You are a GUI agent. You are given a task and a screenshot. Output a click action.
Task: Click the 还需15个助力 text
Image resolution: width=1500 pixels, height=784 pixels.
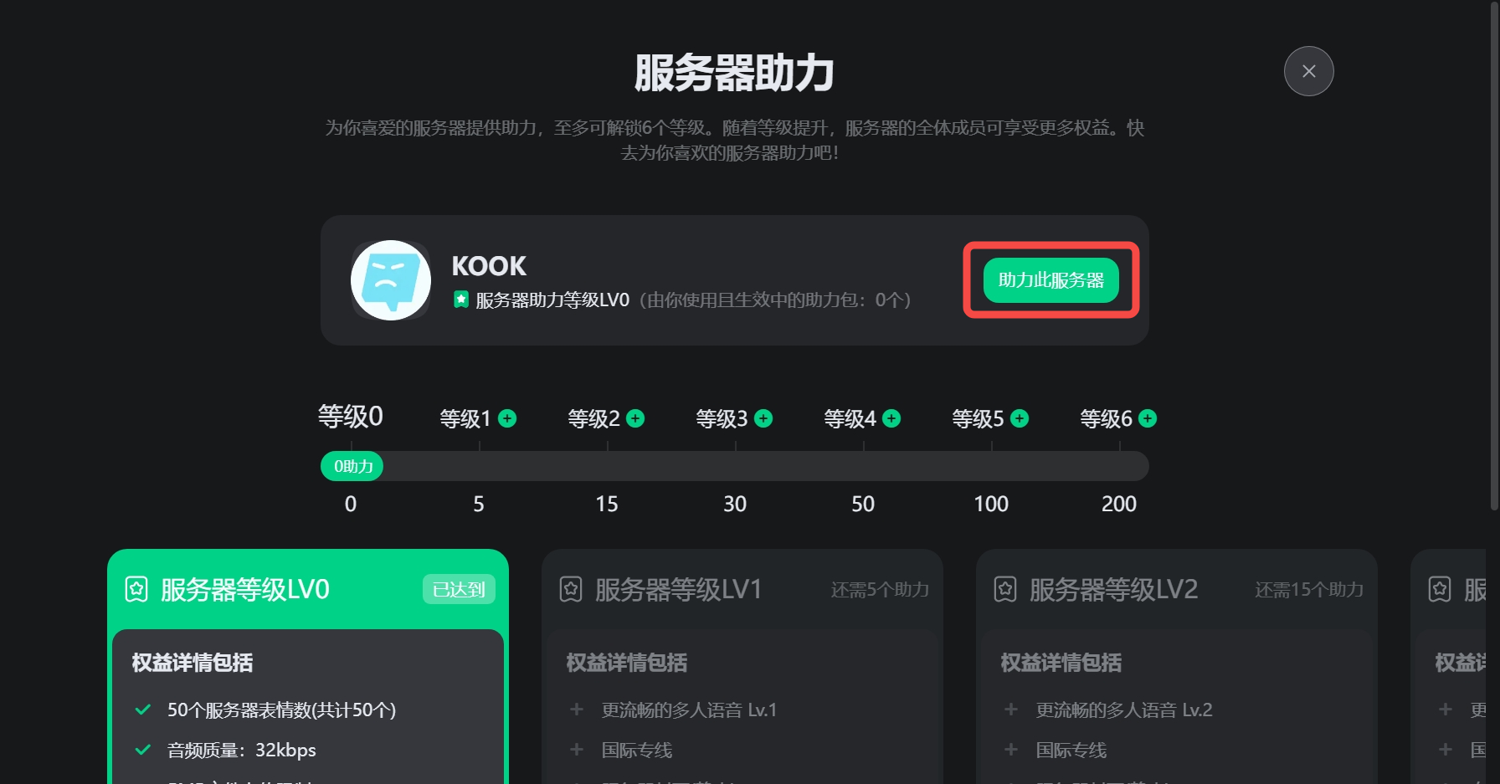[1309, 590]
